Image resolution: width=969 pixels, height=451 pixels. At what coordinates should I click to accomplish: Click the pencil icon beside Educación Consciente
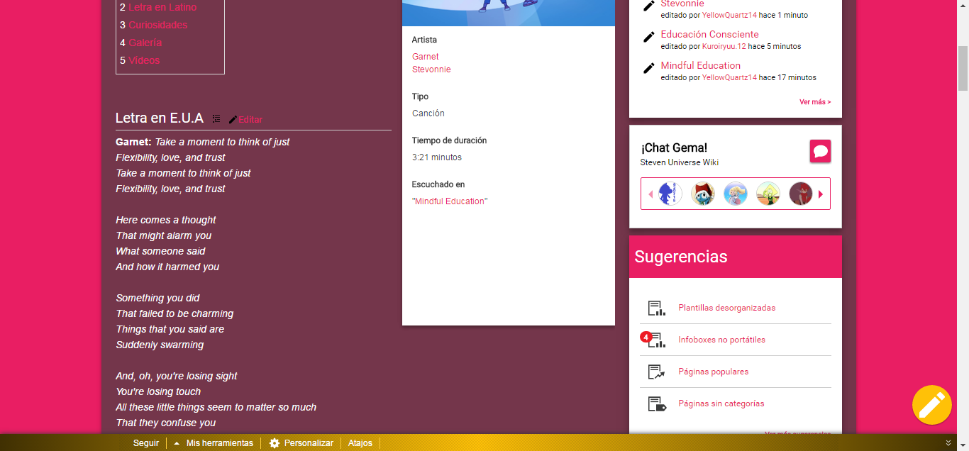click(x=649, y=37)
